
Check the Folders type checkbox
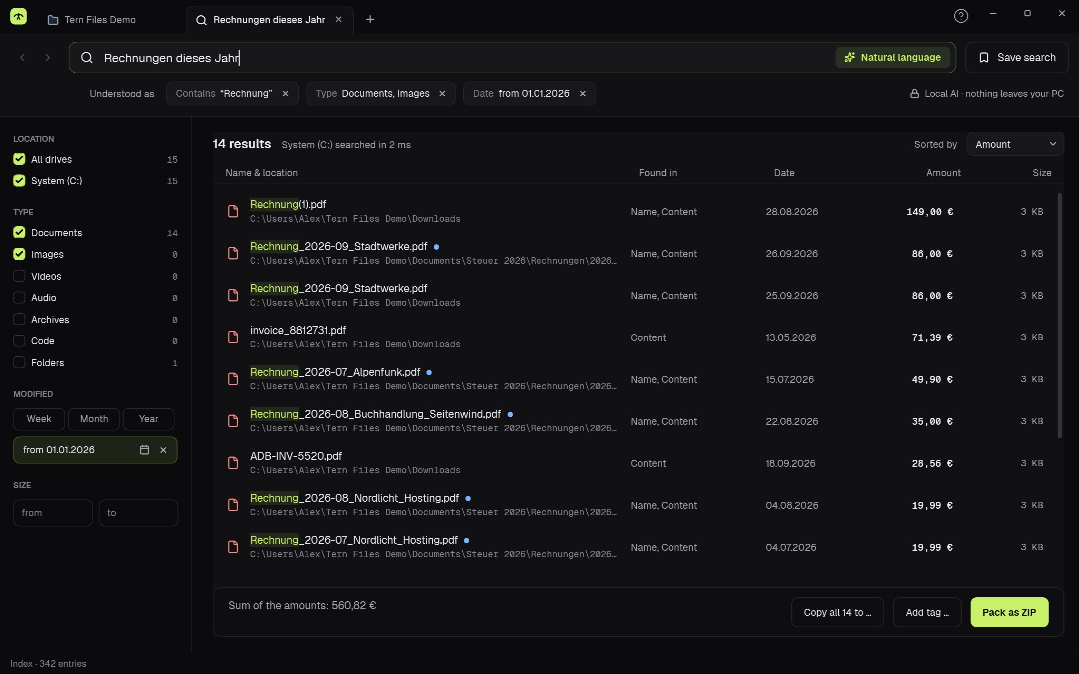(x=19, y=362)
